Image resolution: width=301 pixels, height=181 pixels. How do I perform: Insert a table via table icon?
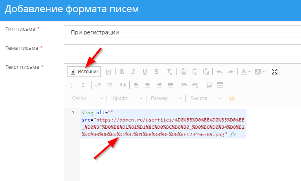(220, 85)
